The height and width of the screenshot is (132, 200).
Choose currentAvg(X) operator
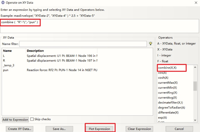point(168,97)
